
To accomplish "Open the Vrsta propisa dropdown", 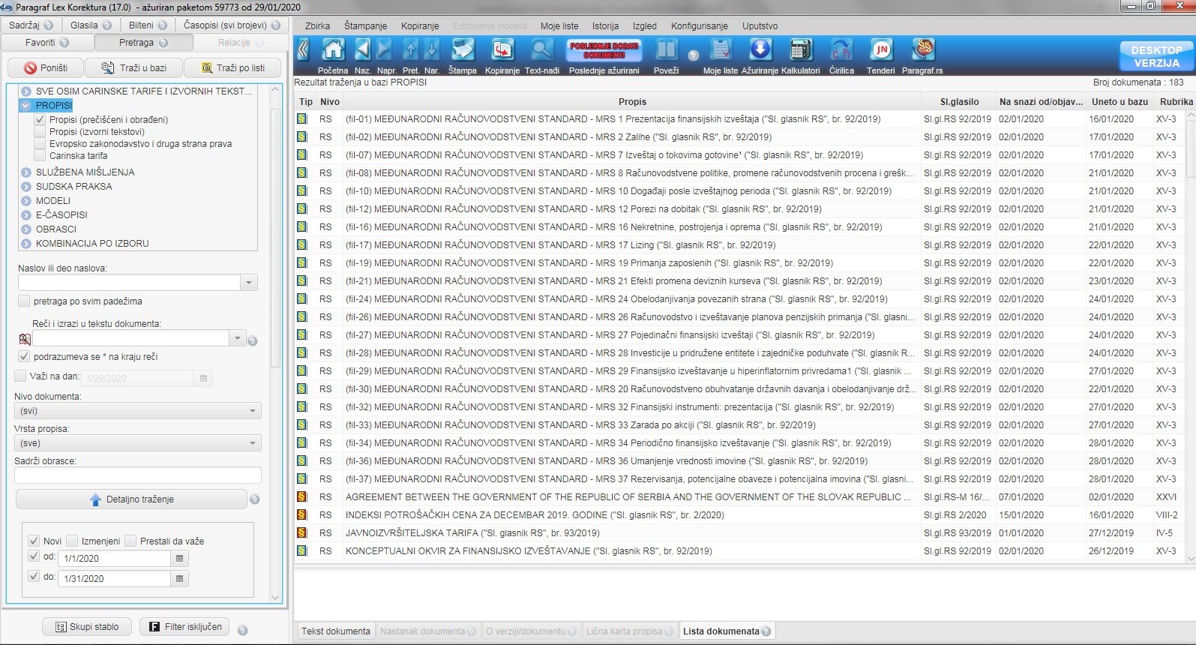I will pos(137,443).
